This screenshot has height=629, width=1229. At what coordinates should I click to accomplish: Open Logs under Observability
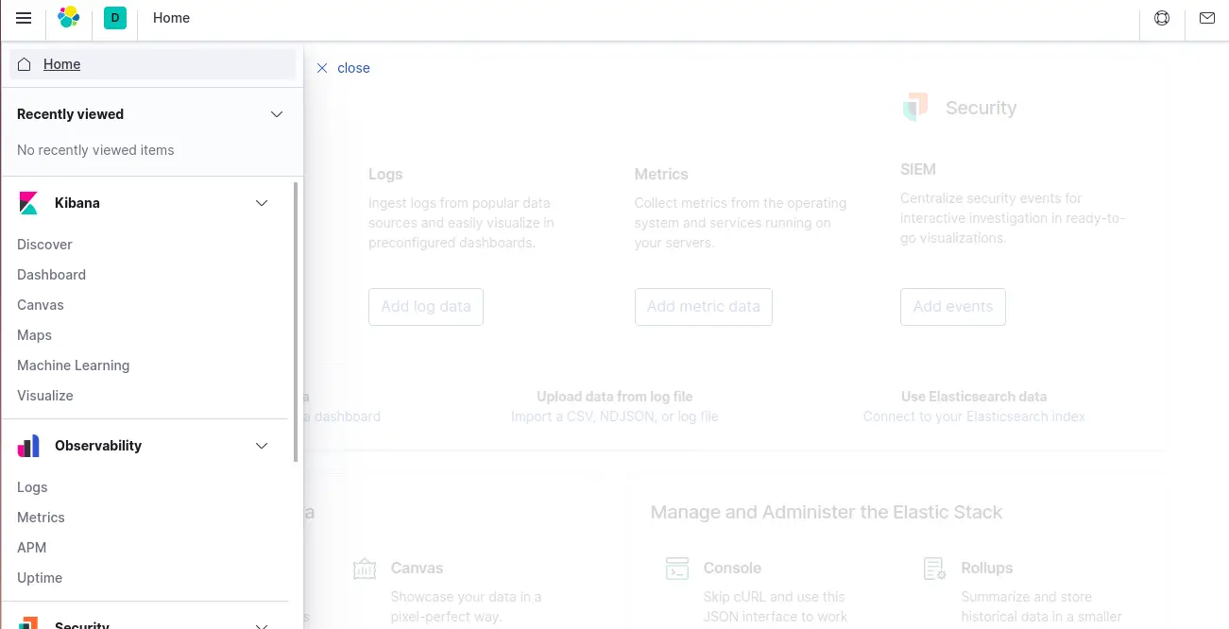pyautogui.click(x=32, y=487)
